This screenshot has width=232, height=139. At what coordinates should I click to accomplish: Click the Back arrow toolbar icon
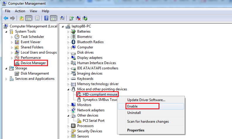pyautogui.click(x=6, y=18)
